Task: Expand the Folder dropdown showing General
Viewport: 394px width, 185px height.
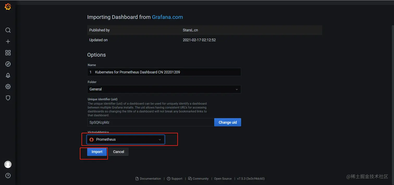Action: [164, 89]
